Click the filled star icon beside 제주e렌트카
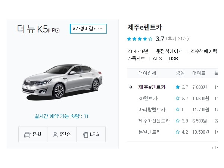Viewport: 224px width, 168px height. pyautogui.click(x=178, y=87)
